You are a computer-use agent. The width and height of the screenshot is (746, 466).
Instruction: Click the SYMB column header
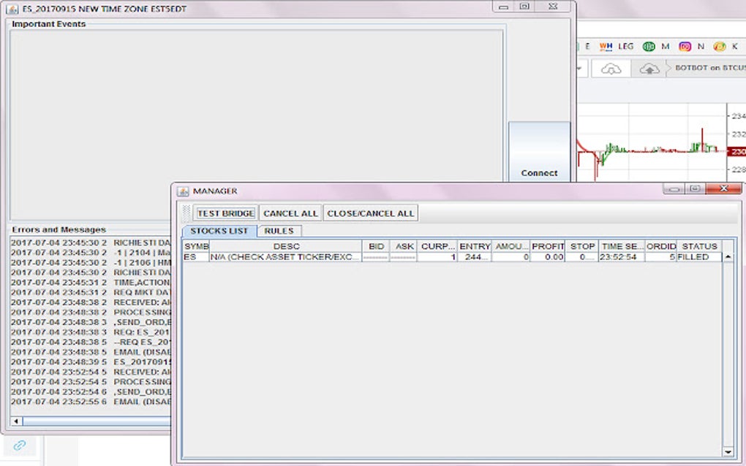(x=196, y=246)
